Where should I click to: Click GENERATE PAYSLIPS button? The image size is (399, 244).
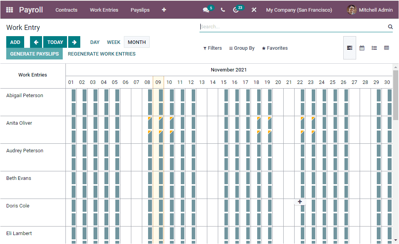(x=34, y=54)
